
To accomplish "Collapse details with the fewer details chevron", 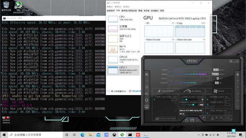I will [109, 91].
